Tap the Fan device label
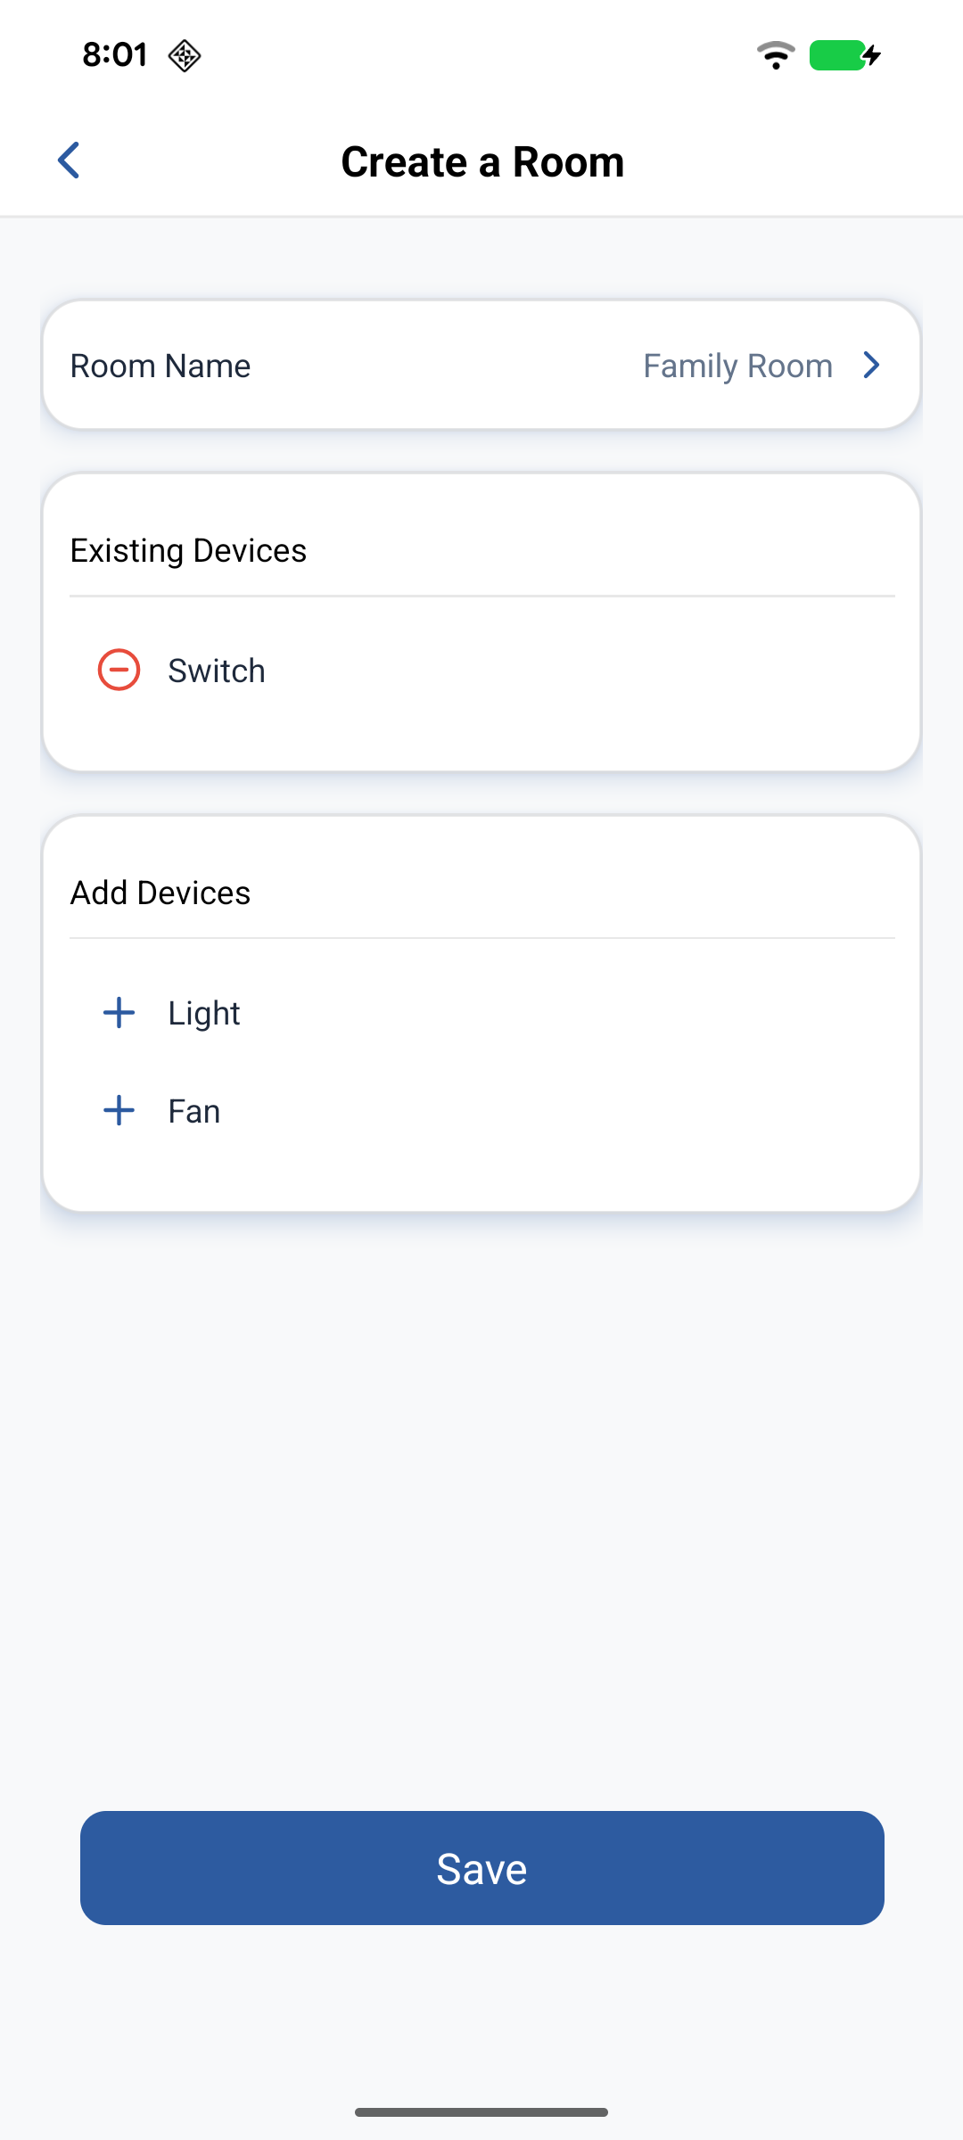 point(194,1112)
